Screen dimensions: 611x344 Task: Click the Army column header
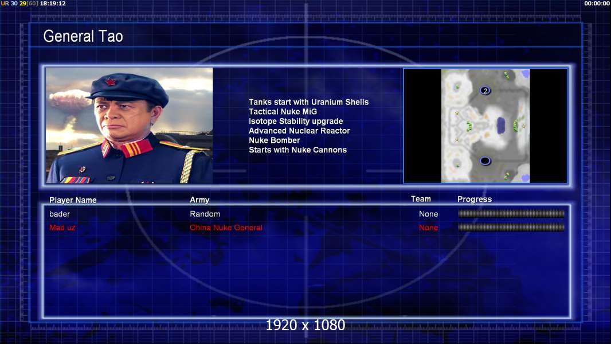[x=199, y=200]
